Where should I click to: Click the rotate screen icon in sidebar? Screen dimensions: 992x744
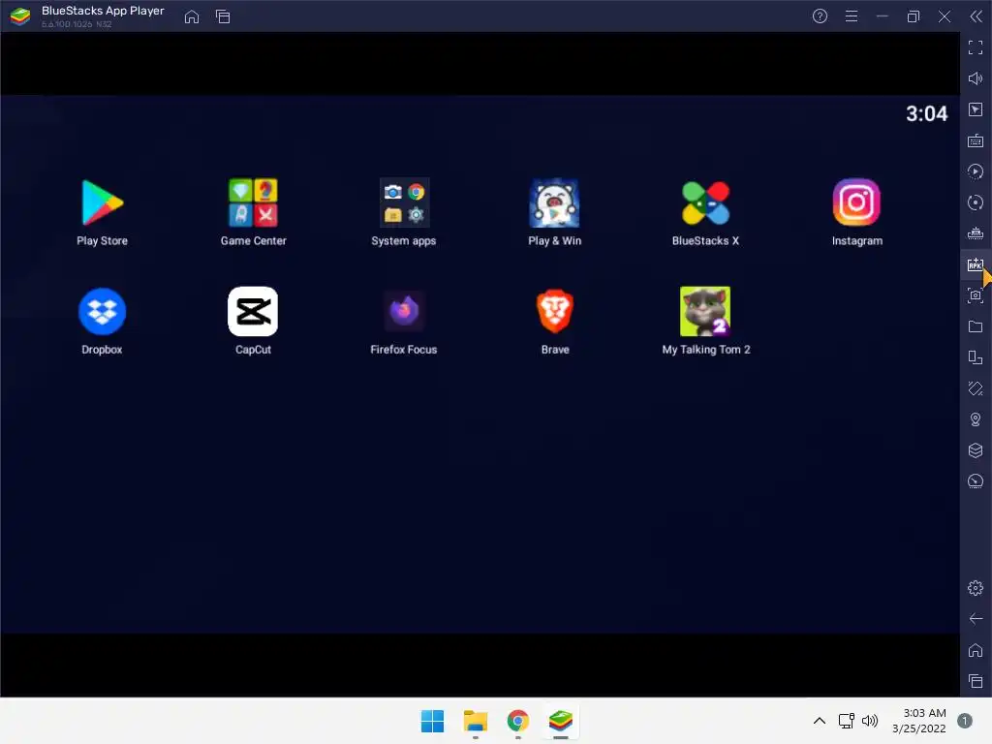[976, 357]
